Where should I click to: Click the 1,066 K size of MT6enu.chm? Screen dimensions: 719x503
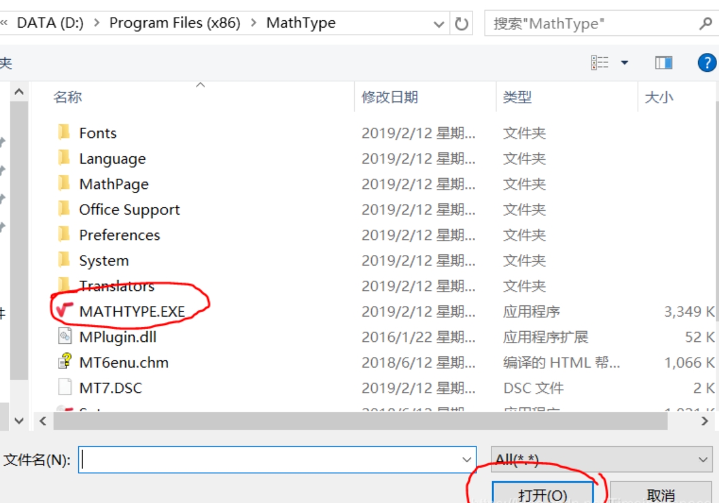point(689,363)
